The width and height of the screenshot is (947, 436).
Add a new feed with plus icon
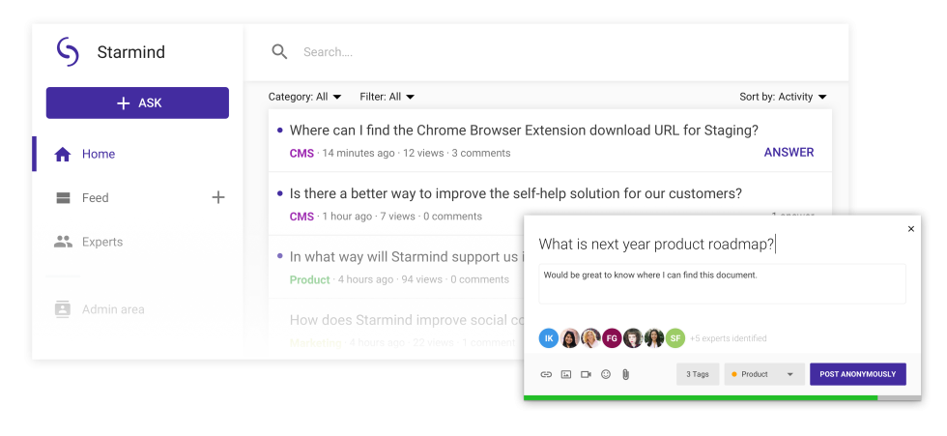click(218, 198)
